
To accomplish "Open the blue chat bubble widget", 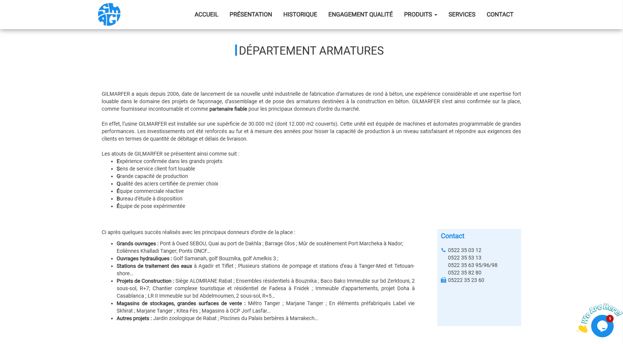I will click(602, 326).
